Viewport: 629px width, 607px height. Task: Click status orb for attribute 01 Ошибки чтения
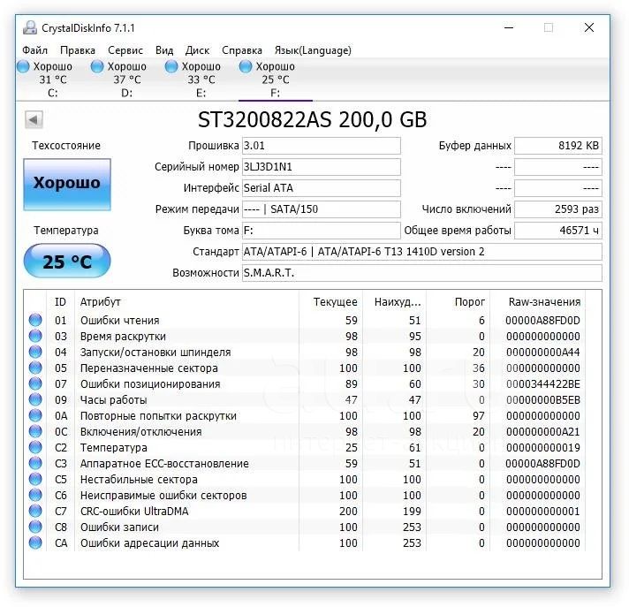pos(35,320)
